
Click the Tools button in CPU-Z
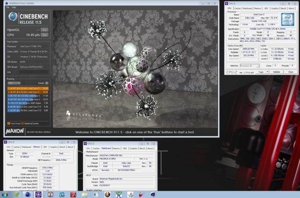coord(261,72)
